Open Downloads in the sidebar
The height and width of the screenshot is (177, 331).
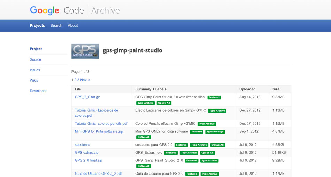[x=38, y=91]
